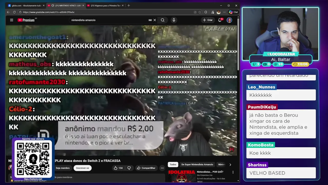This screenshot has width=328, height=185.
Task: Open the video's more actions ellipsis
Action: click(x=162, y=168)
